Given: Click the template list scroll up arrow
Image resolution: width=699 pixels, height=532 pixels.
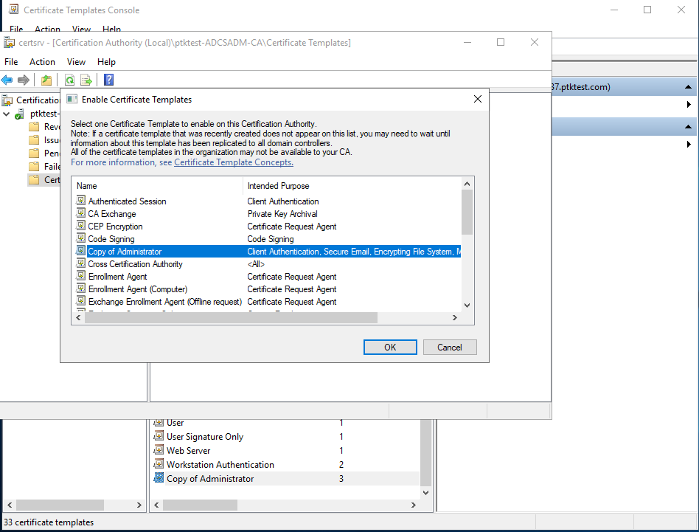Looking at the screenshot, I should 467,184.
